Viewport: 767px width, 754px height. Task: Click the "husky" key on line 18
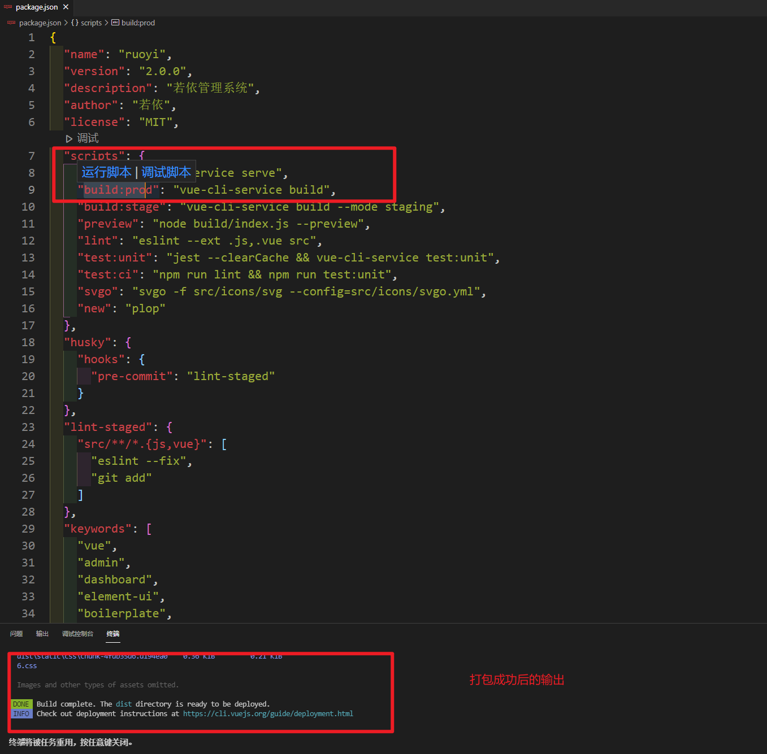(88, 342)
